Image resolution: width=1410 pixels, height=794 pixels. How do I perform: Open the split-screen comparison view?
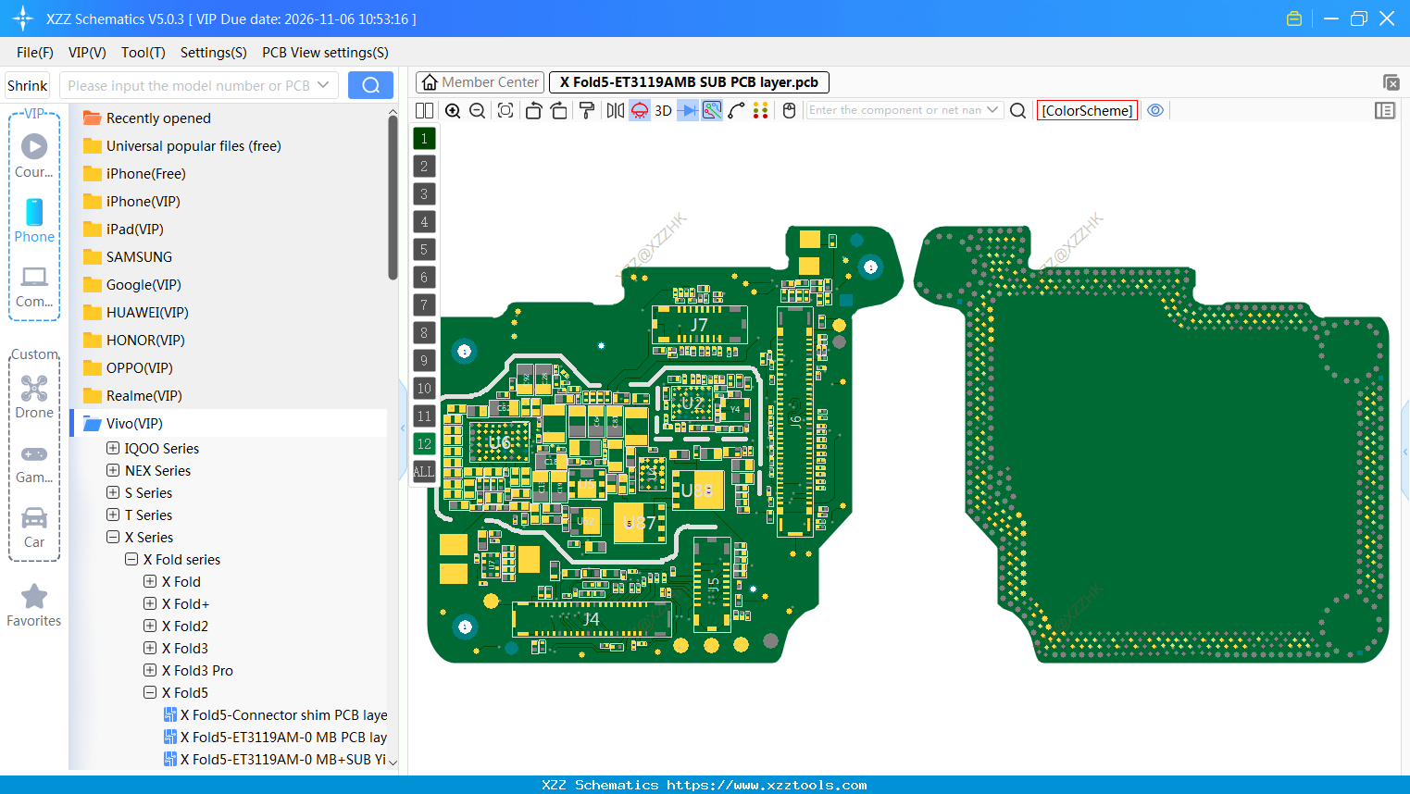pyautogui.click(x=423, y=110)
